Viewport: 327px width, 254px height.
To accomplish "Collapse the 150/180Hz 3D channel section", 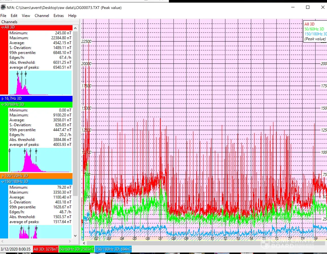I will [3, 182].
